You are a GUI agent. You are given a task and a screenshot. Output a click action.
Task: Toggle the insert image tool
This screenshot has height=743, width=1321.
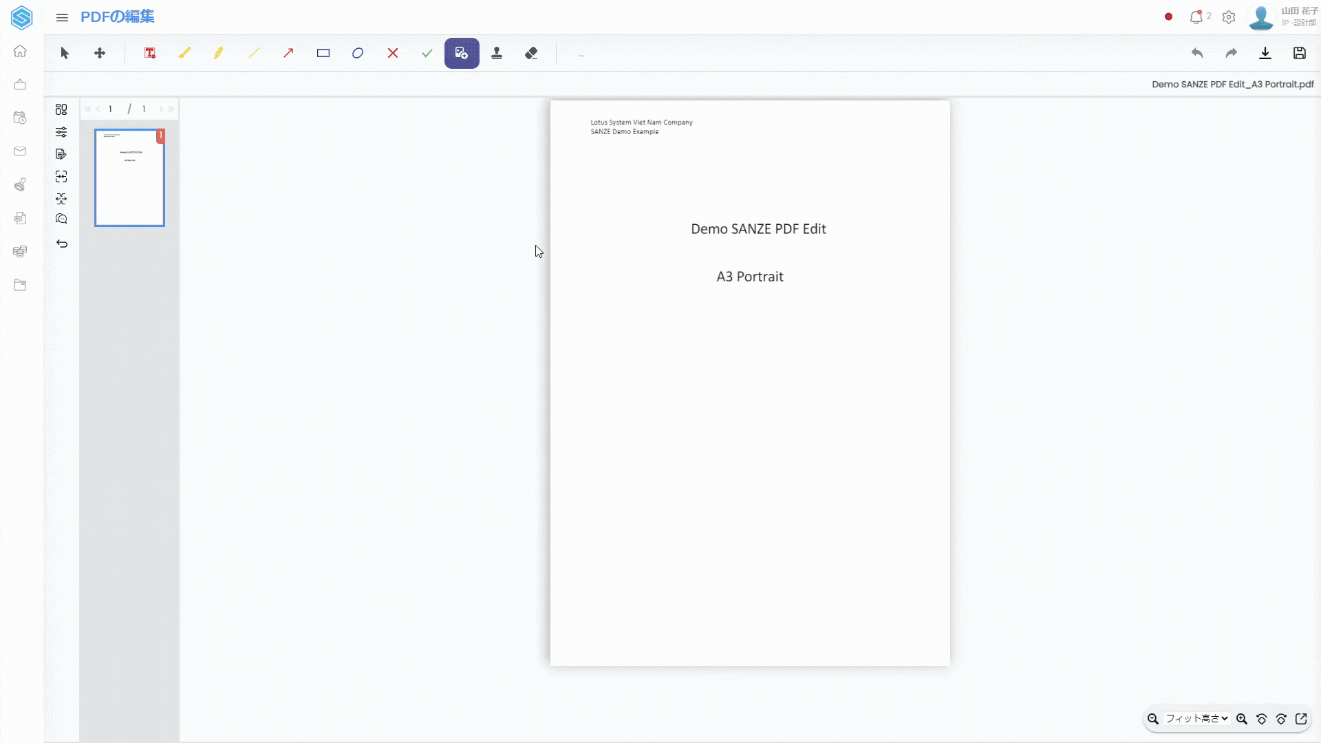point(462,53)
